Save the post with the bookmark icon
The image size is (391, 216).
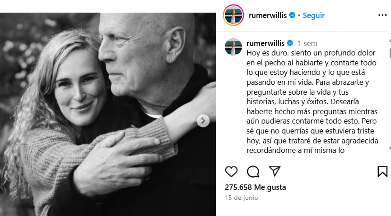click(x=382, y=171)
